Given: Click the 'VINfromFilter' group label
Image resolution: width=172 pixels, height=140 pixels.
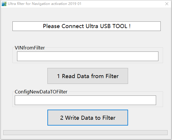Looking at the screenshot, I should [30, 48].
